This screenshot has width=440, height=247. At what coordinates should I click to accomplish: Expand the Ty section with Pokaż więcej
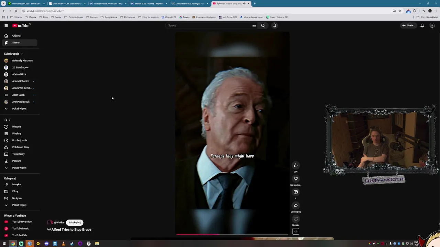coord(19,168)
